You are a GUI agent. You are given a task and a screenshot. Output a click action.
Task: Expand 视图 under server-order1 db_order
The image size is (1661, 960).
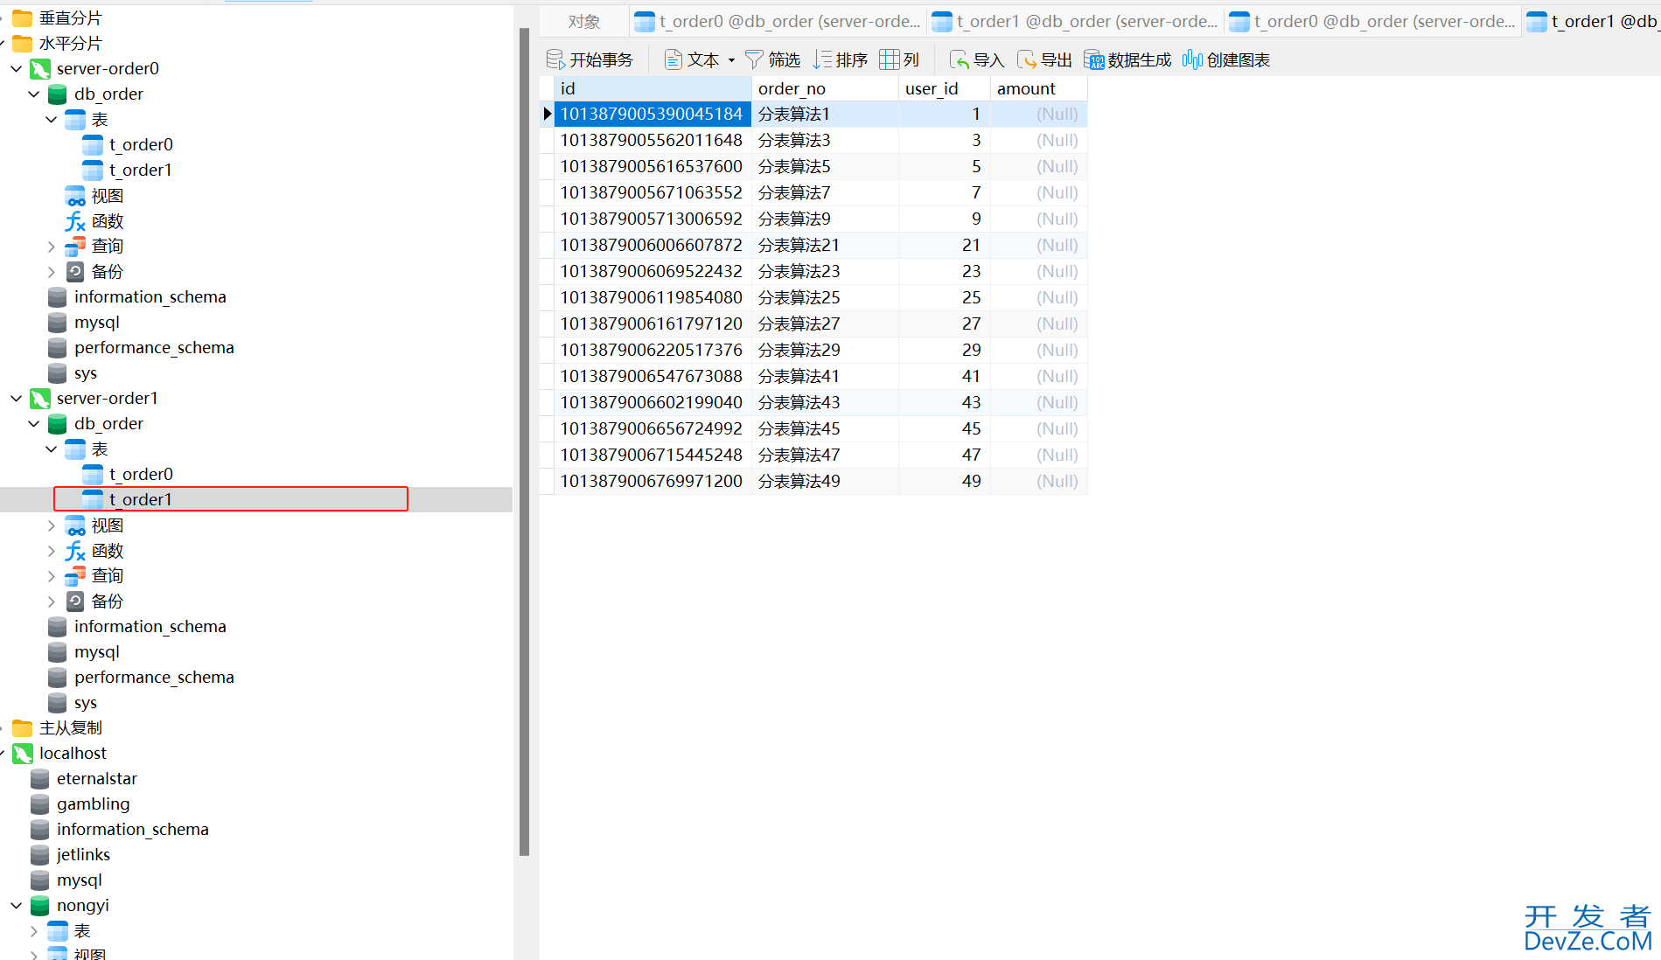point(51,525)
